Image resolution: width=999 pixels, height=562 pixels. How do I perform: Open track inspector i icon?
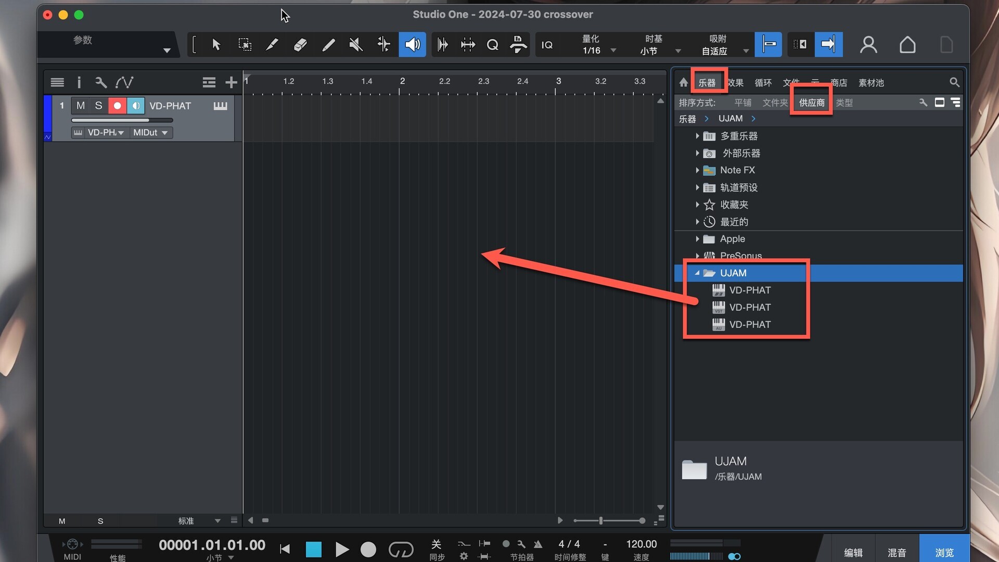point(79,82)
